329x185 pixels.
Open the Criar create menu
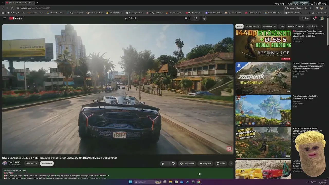tap(305, 18)
